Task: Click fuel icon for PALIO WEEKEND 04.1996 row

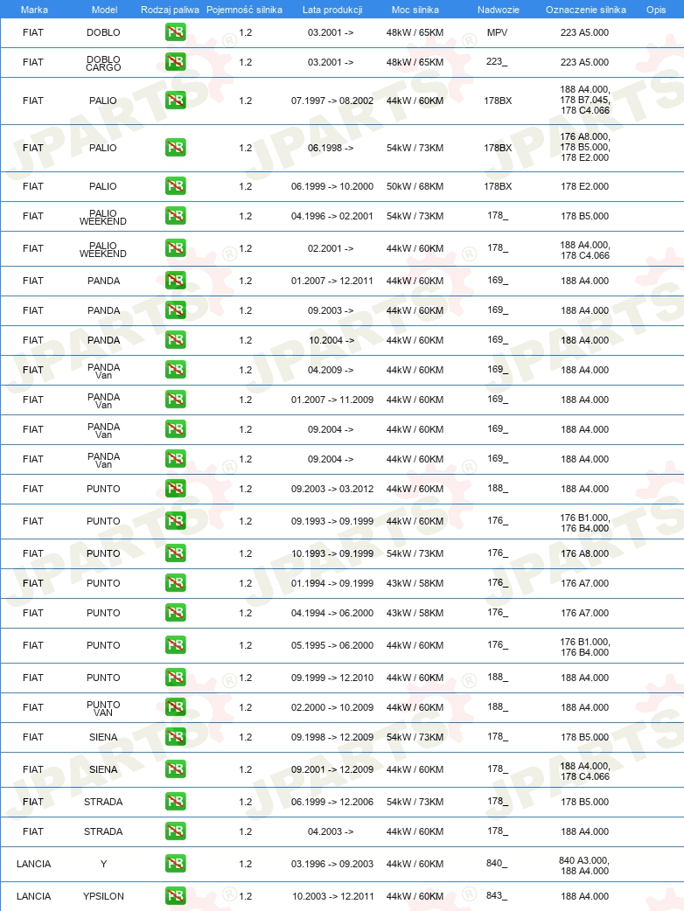Action: (x=176, y=216)
